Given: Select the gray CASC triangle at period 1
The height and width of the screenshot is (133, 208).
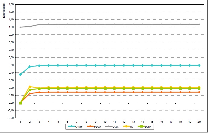Looking at the screenshot, I should point(20,27).
